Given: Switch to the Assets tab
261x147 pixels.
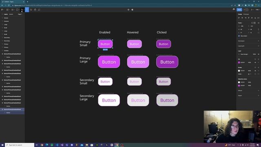Looking at the screenshot, I should [11, 14].
